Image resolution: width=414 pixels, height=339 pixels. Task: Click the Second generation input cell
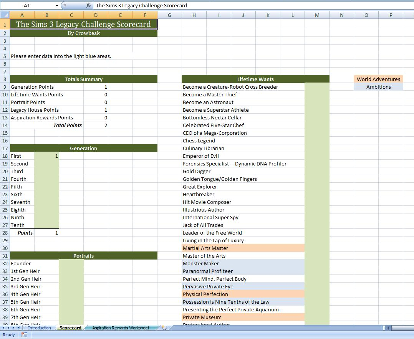click(x=47, y=164)
